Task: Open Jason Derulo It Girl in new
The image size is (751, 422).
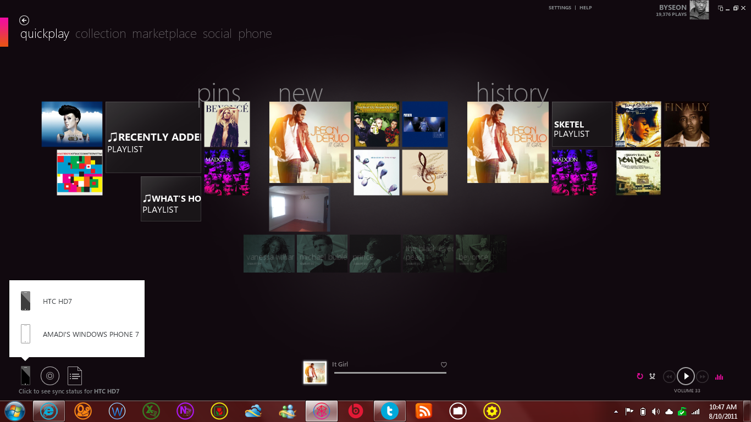Action: (310, 142)
